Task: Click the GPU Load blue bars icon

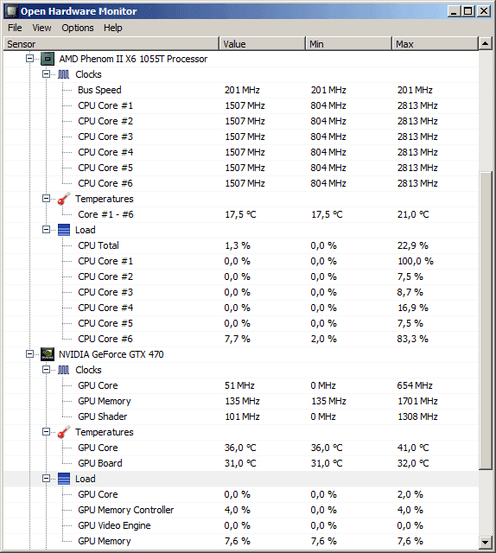Action: [x=64, y=479]
